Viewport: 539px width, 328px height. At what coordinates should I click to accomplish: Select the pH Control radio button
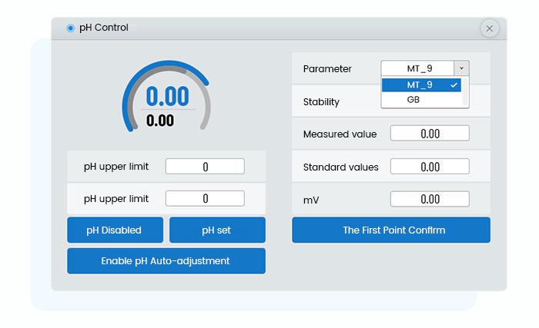click(71, 28)
